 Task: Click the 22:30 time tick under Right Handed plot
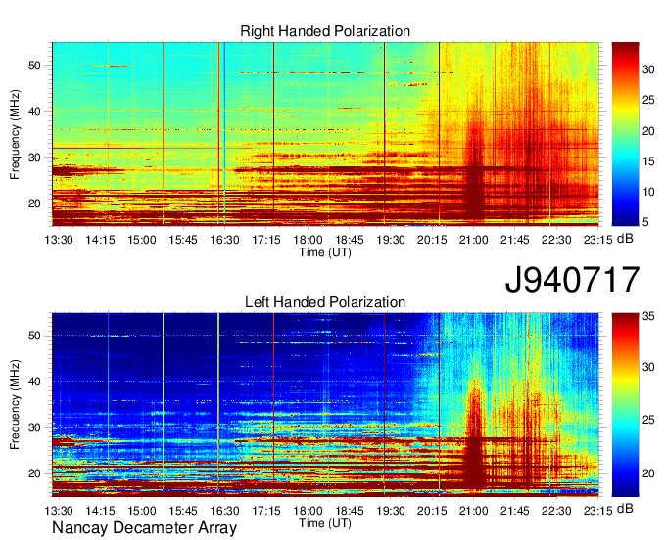click(x=556, y=240)
